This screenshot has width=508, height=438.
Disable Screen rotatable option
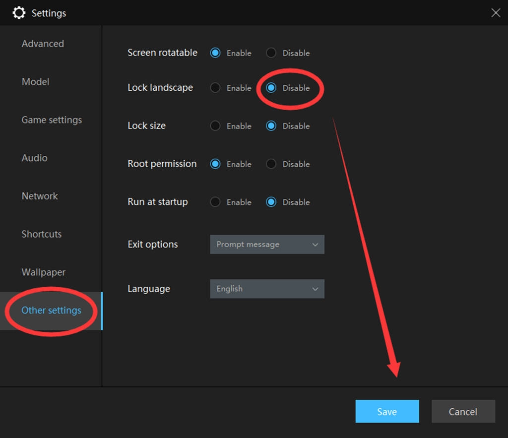point(271,53)
